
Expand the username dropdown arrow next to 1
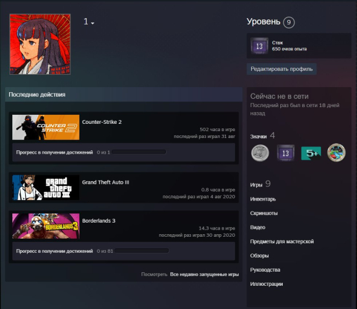92,23
